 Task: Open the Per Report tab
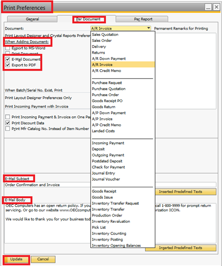click(x=143, y=19)
